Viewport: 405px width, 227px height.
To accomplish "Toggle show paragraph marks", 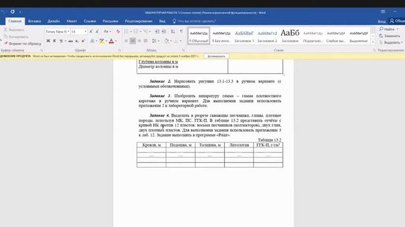I will click(x=182, y=32).
